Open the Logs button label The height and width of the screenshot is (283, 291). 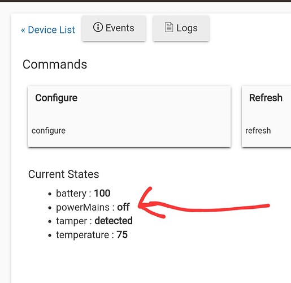pos(187,28)
